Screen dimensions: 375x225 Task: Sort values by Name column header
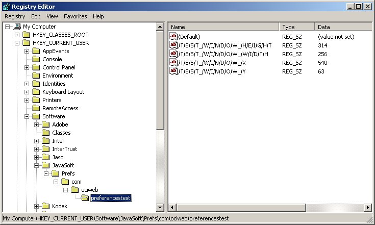click(224, 27)
